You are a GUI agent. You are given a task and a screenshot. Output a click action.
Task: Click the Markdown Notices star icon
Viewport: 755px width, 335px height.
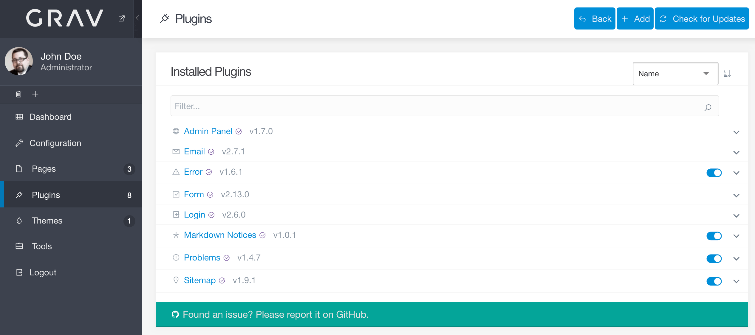pyautogui.click(x=175, y=235)
